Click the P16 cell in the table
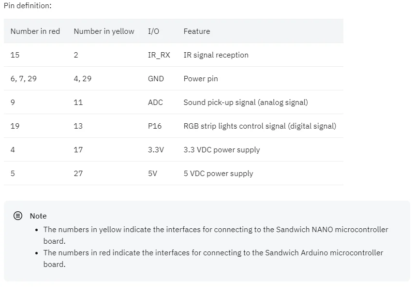Screen dimensions: 415x294 [x=155, y=126]
